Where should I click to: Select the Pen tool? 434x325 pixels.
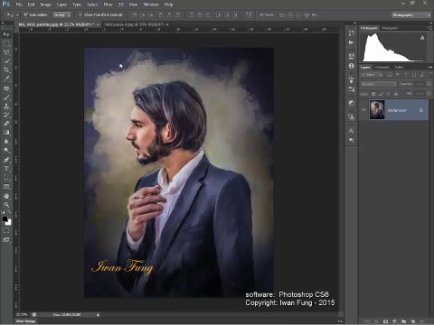click(x=6, y=160)
